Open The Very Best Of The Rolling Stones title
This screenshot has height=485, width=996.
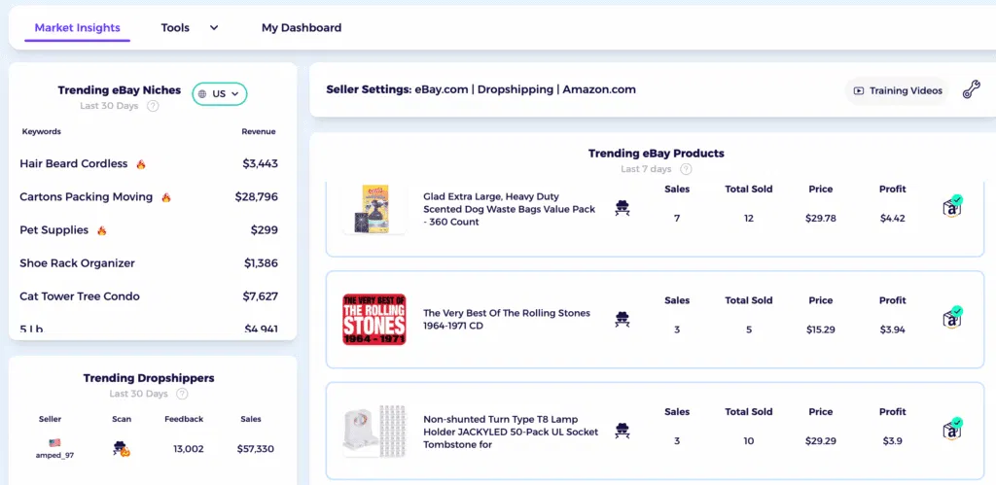pos(507,320)
